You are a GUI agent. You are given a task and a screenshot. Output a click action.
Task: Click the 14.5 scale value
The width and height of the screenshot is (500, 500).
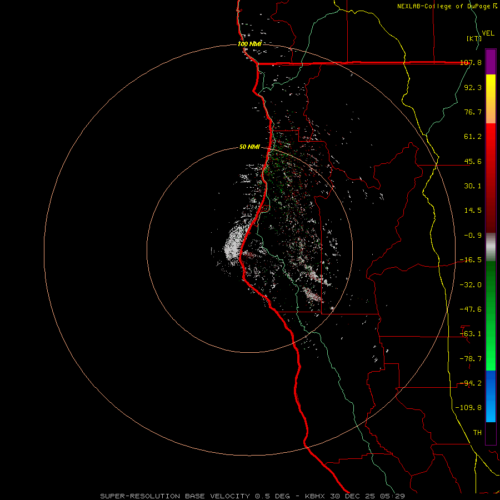tap(473, 211)
